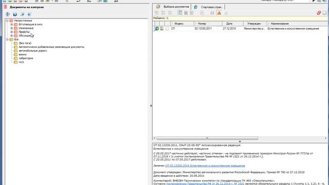Select the важно folder
This screenshot has width=329, height=185.
[x=23, y=54]
